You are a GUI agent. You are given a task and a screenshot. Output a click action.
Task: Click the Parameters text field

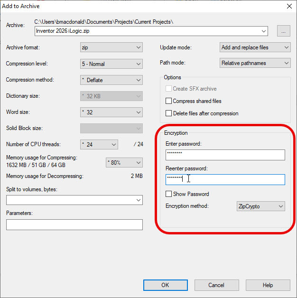click(74, 224)
